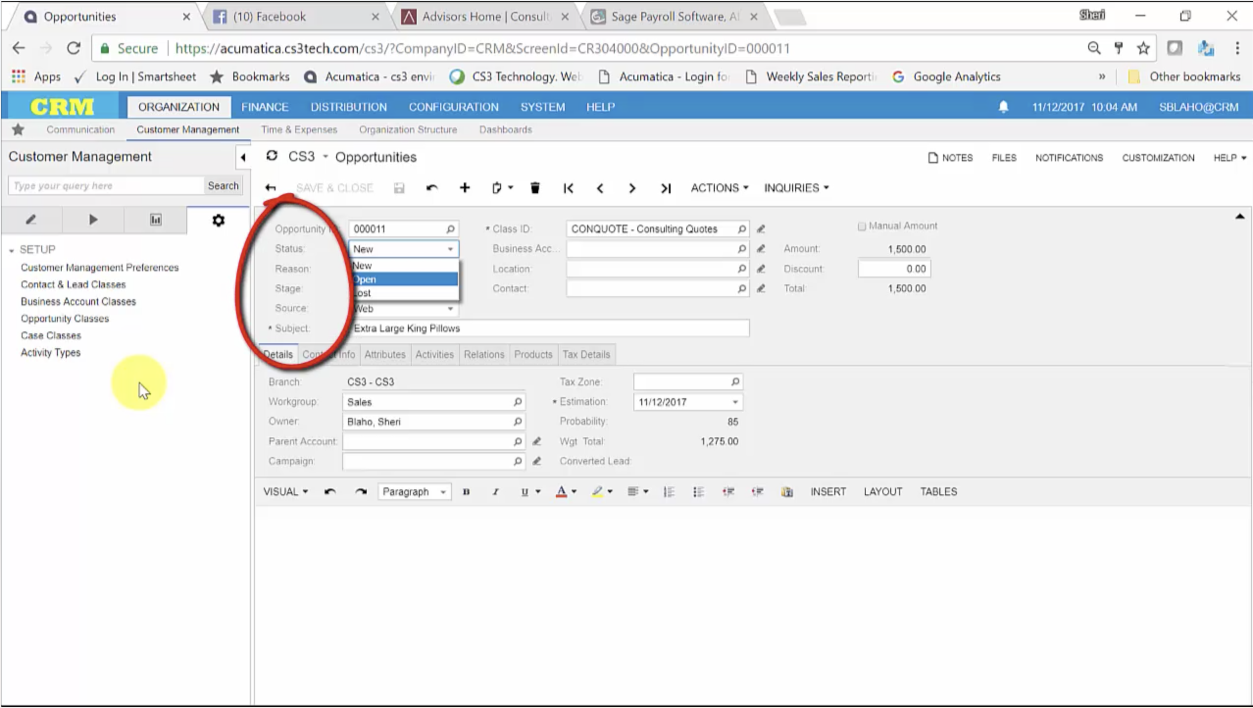Insert a bulleted list

698,491
